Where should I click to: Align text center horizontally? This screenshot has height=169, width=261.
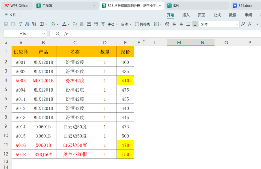click(181, 24)
